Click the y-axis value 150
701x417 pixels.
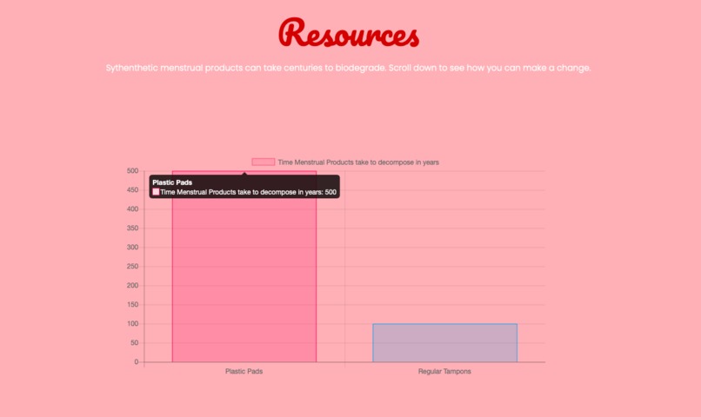(133, 305)
